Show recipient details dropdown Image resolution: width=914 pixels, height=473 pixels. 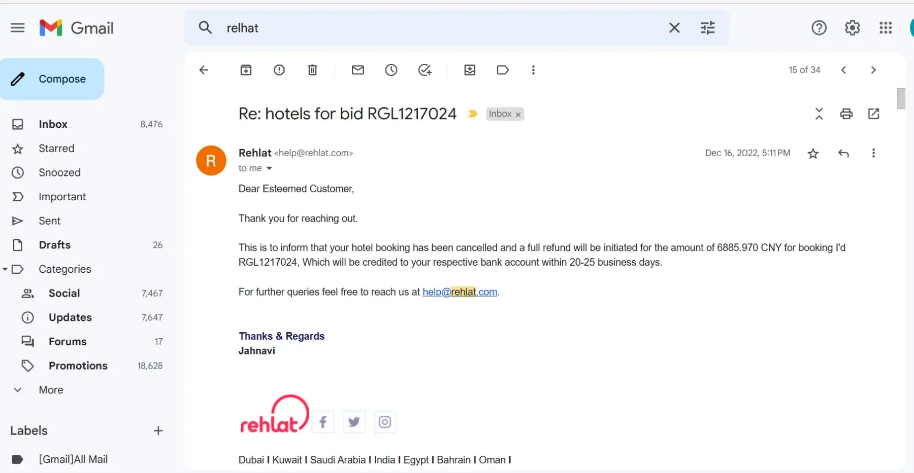pyautogui.click(x=269, y=168)
